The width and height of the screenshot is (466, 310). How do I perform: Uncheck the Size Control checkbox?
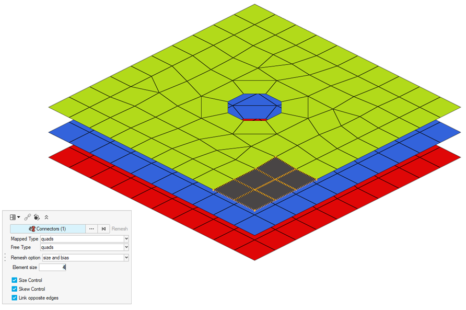(14, 280)
